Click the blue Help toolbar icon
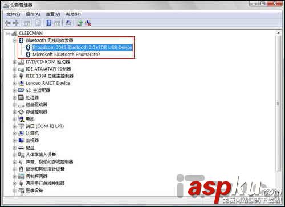The image size is (285, 207). (x=49, y=23)
